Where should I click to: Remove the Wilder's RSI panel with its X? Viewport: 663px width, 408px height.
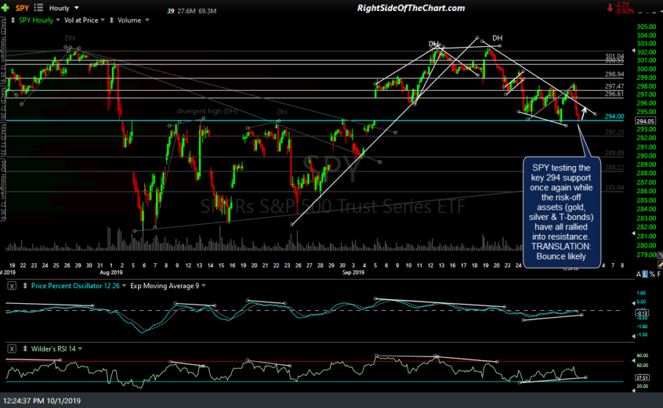(11, 349)
